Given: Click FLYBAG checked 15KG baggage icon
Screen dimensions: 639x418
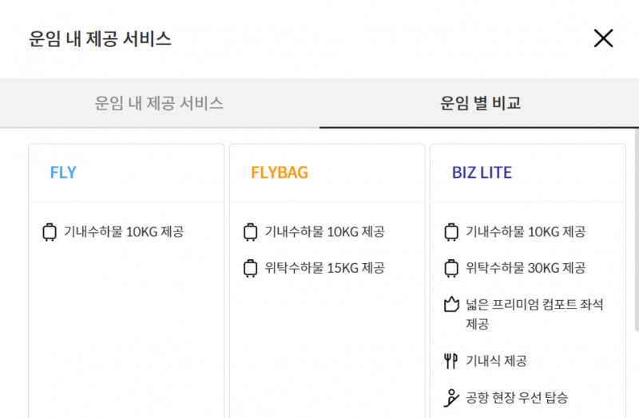Looking at the screenshot, I should coord(250,268).
